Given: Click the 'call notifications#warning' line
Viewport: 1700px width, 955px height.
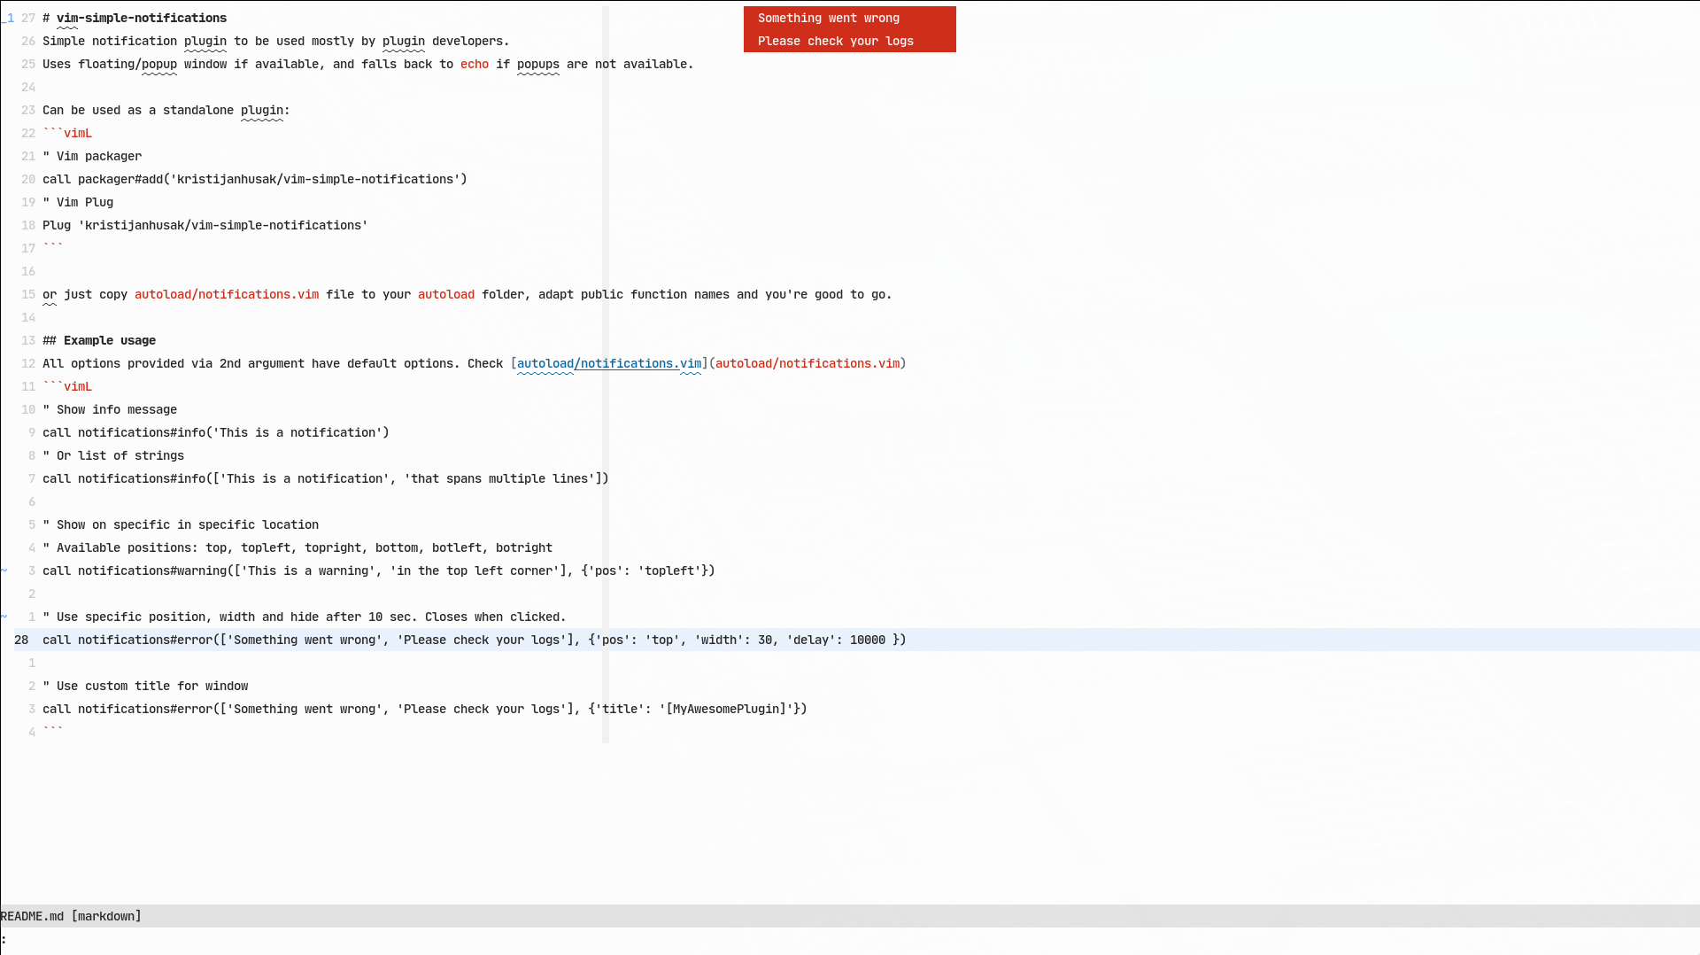Looking at the screenshot, I should tap(379, 571).
